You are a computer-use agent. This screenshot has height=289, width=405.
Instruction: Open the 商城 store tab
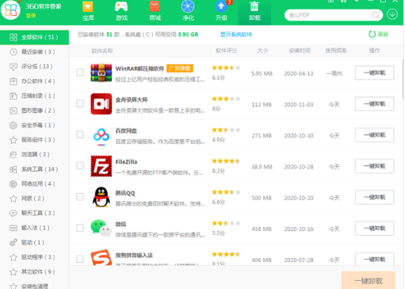[x=155, y=11]
